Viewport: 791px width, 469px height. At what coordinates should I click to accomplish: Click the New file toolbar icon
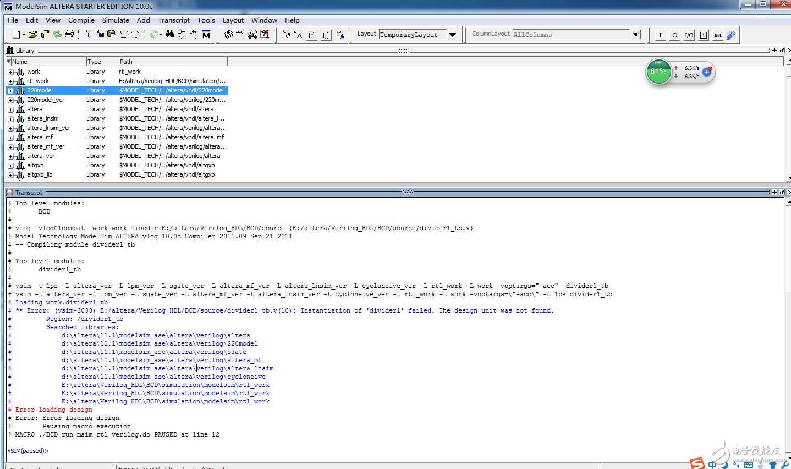pos(16,34)
